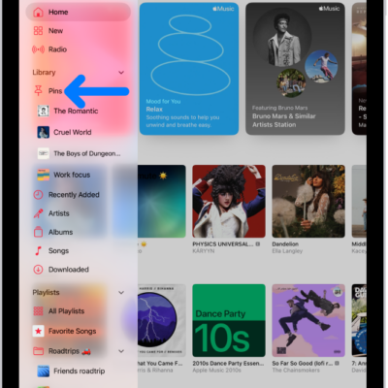This screenshot has width=388, height=388.
Task: Click the Roadtrips folder icon
Action: click(38, 351)
